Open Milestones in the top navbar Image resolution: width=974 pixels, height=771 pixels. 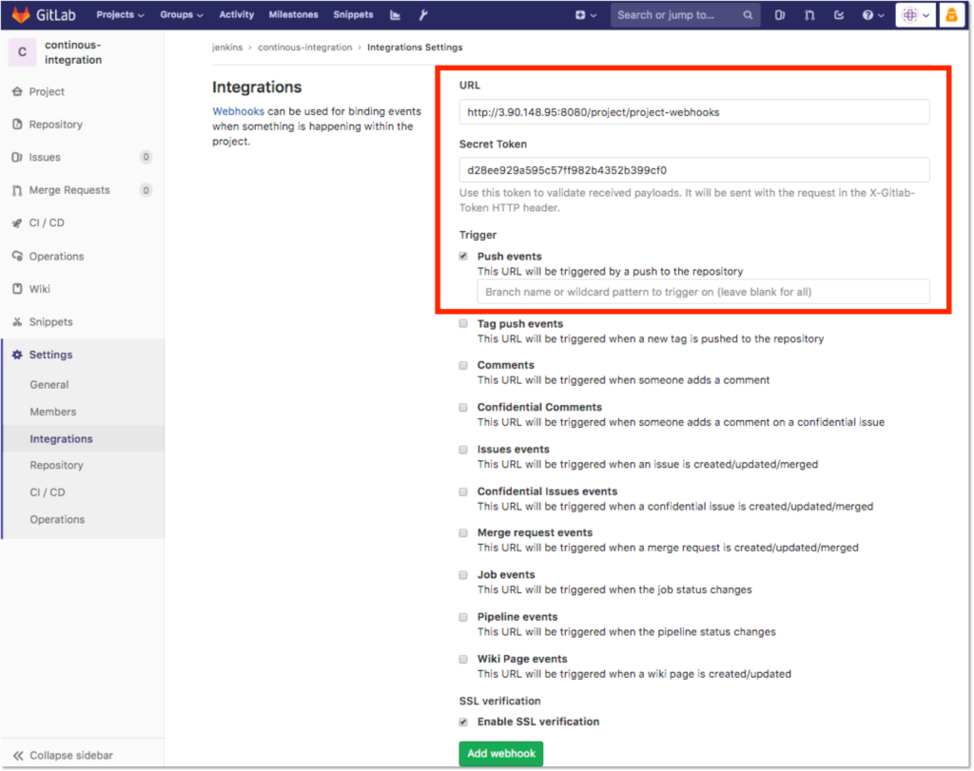coord(293,14)
